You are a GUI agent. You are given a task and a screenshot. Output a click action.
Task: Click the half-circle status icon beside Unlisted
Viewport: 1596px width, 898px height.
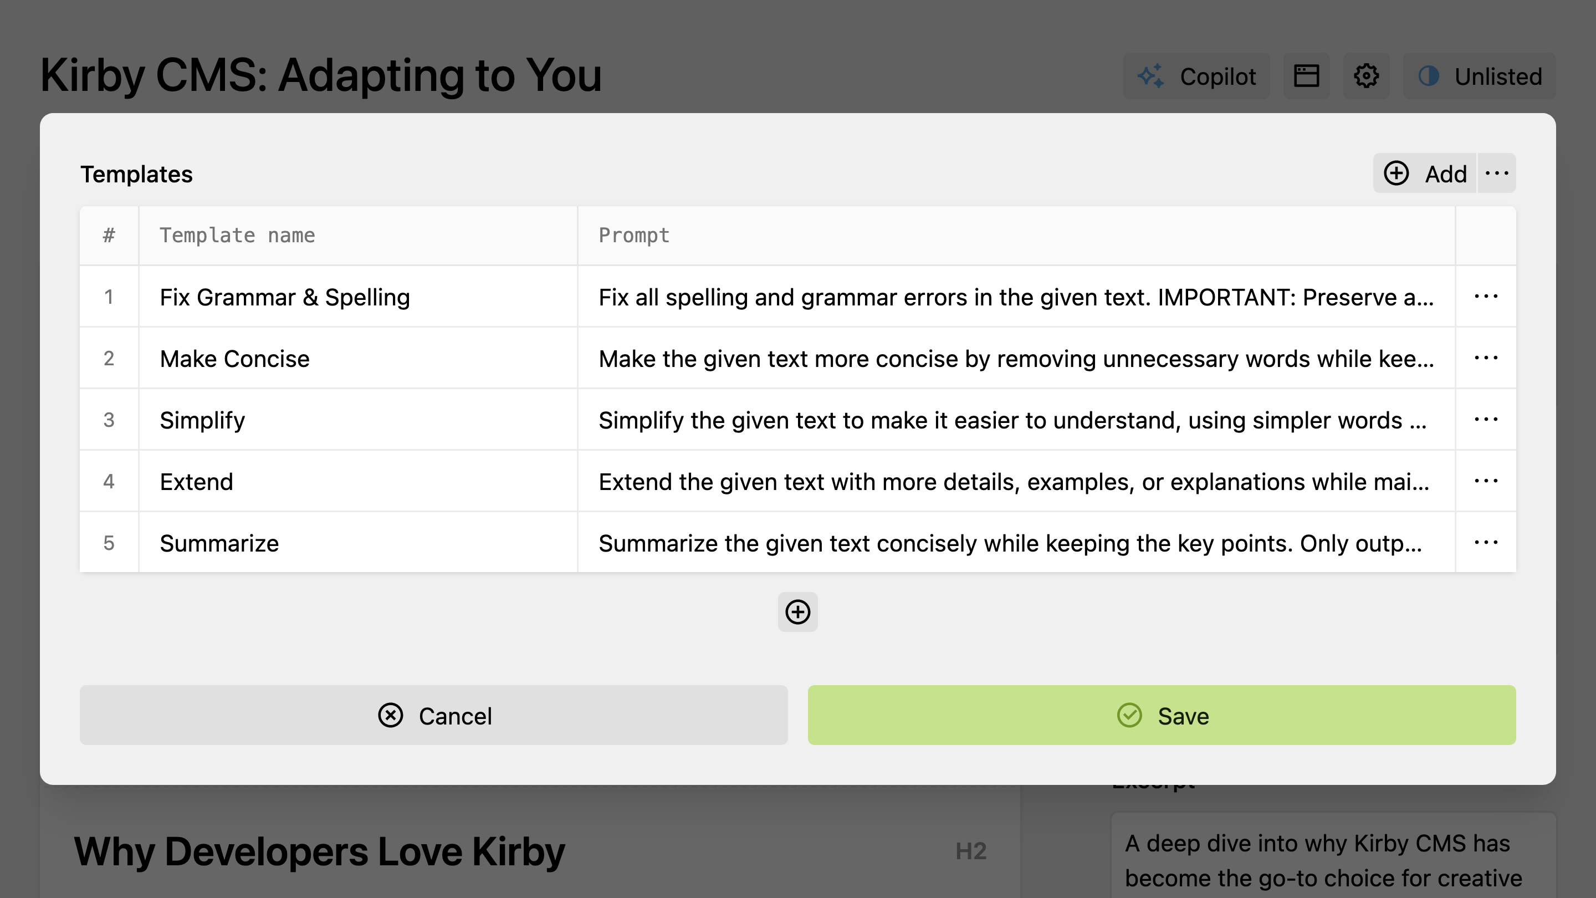click(x=1430, y=76)
